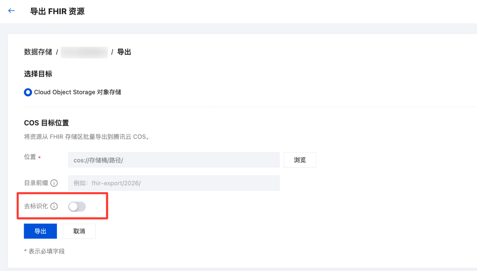The width and height of the screenshot is (477, 271).
Task: Focus the 目录前缀 fhir-export/2026/ input field
Action: pyautogui.click(x=174, y=183)
